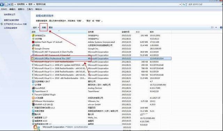Open the 查看已安装的更新 link
223x131 pixels.
11,20
